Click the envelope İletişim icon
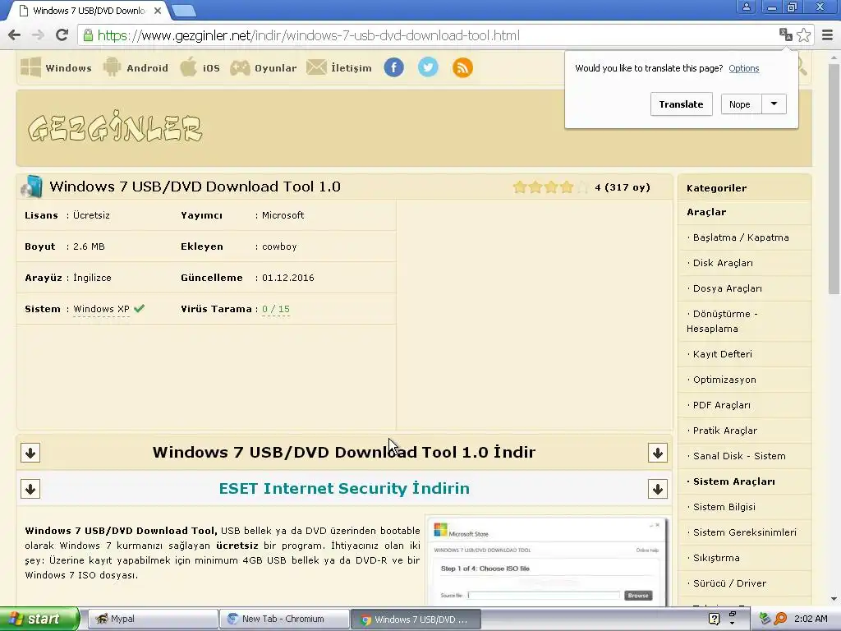Screen dimensions: 841x631 316,67
